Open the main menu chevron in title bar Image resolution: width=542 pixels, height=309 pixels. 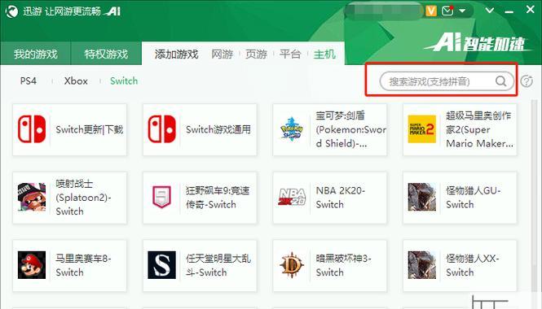pos(490,11)
